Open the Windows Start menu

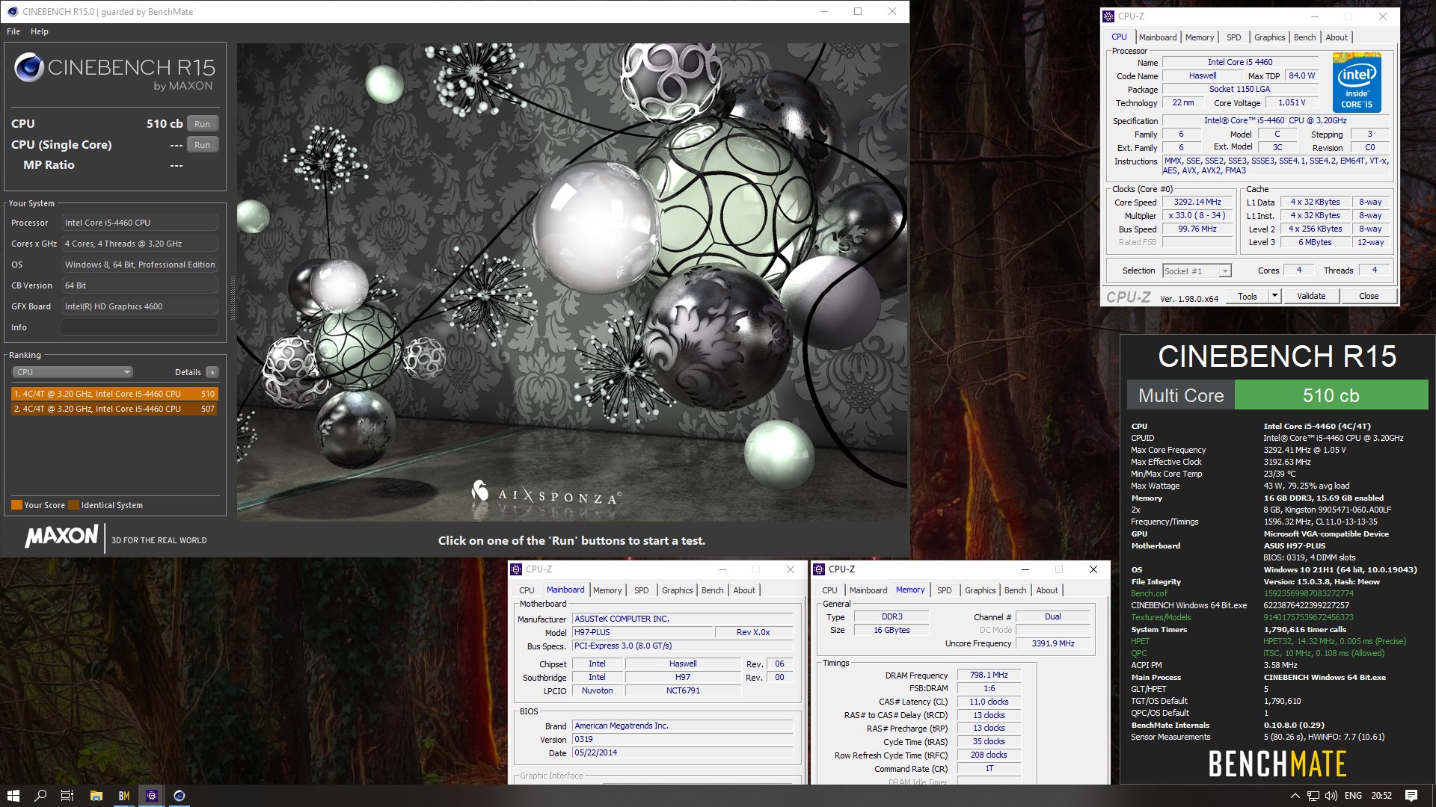pos(13,796)
